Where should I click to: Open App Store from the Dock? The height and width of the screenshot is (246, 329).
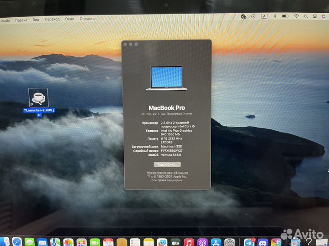point(216,242)
